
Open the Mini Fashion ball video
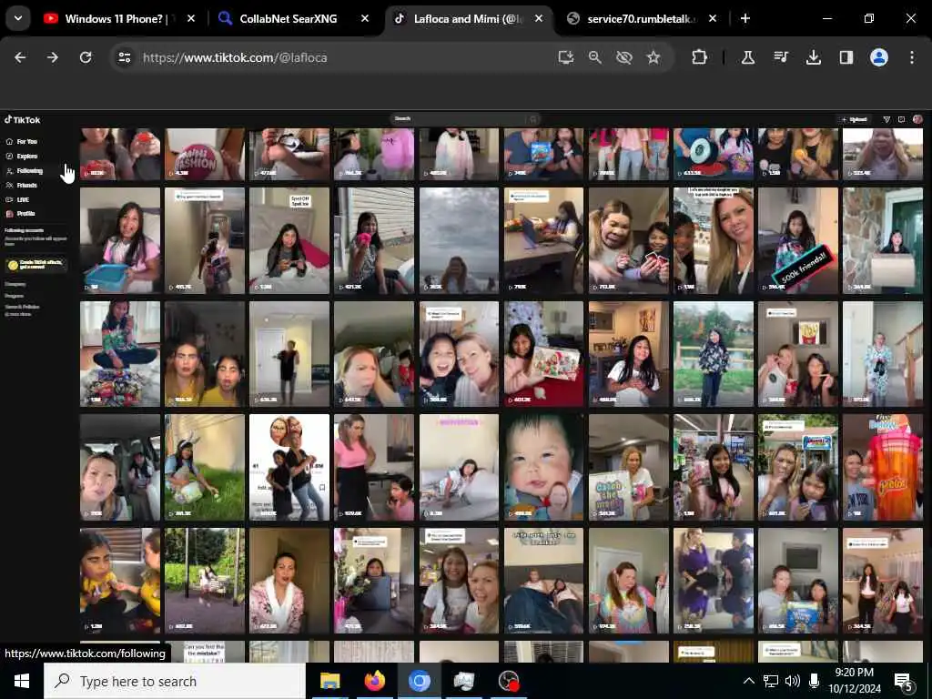(205, 154)
